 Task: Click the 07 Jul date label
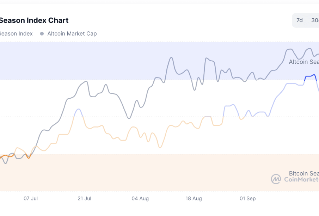pyautogui.click(x=31, y=199)
